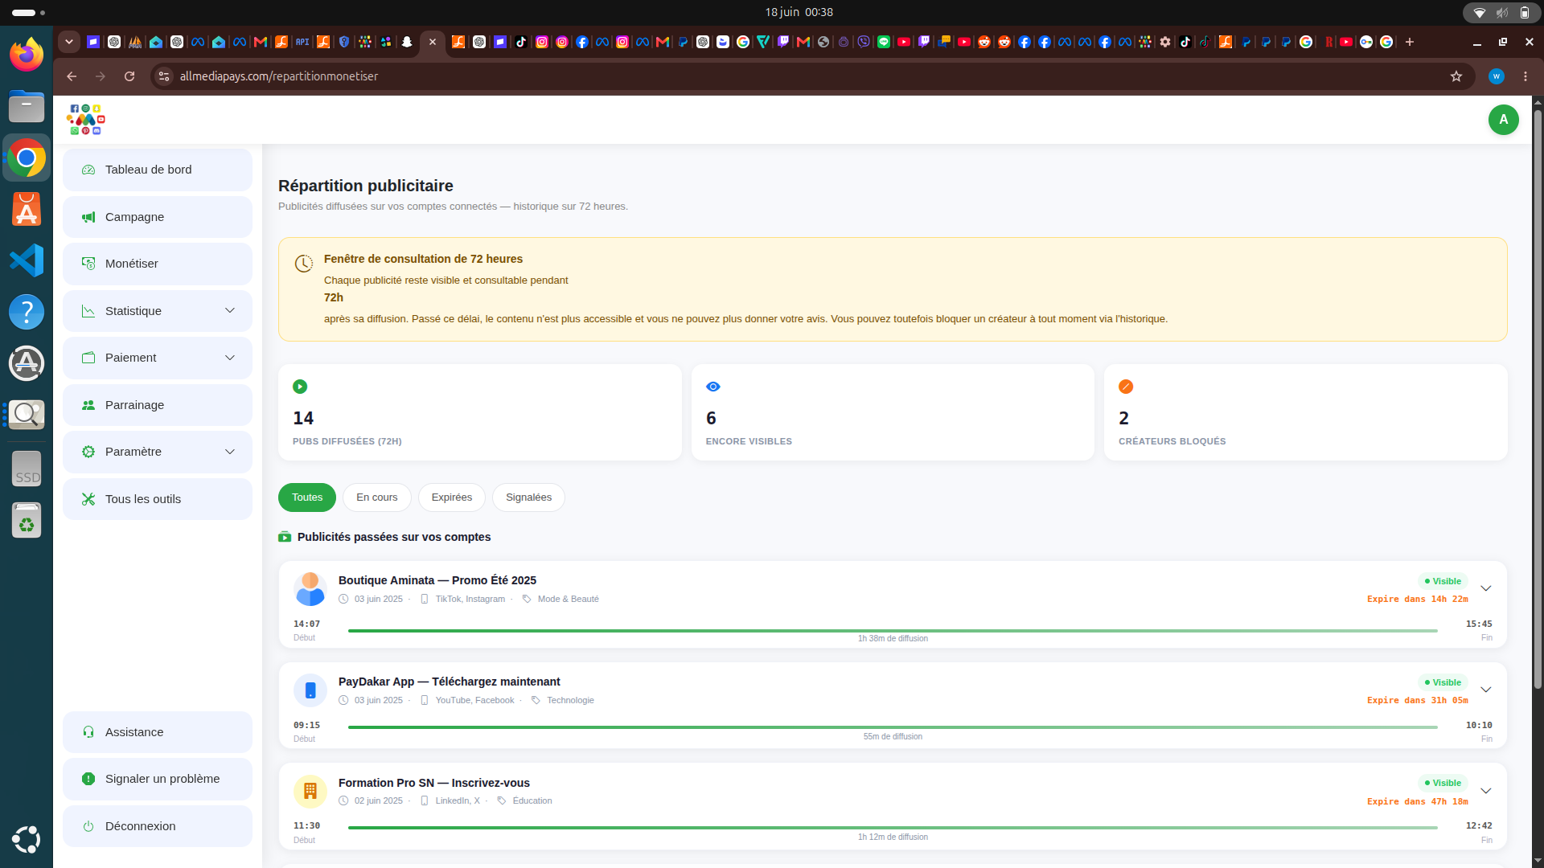Click the clock icon in the 72 heures notice
Screen dimensions: 1544x868
click(x=303, y=264)
